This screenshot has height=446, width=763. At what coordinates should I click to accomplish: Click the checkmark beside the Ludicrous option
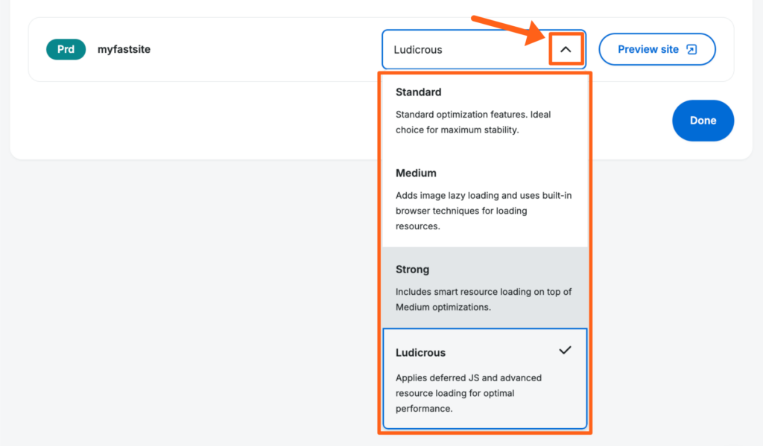pyautogui.click(x=565, y=350)
